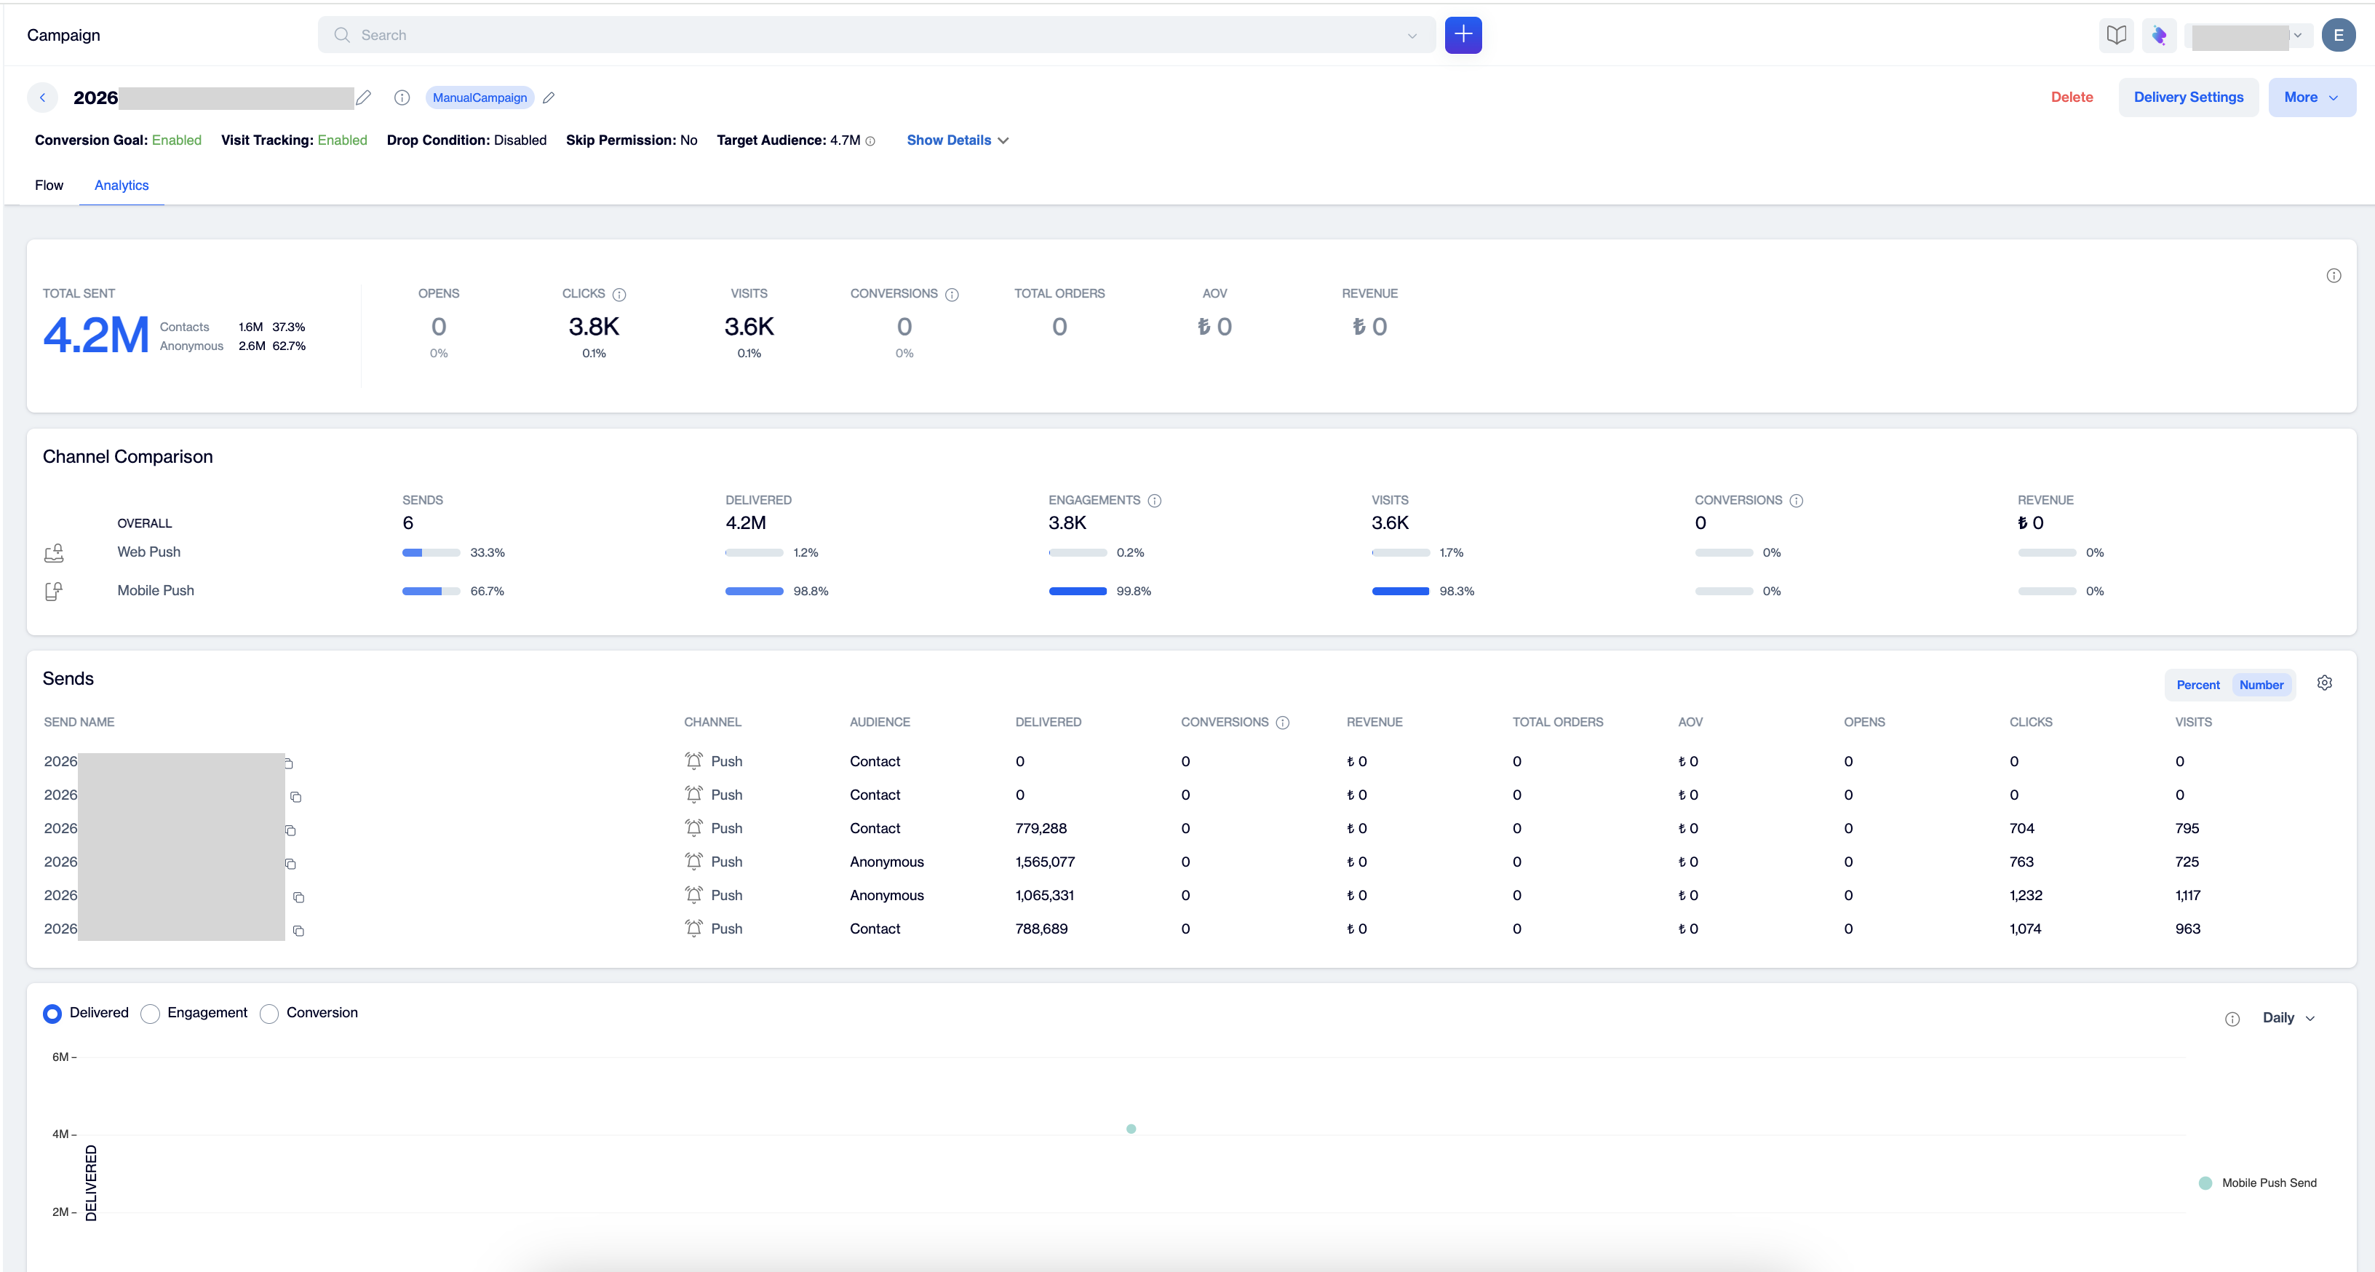This screenshot has height=1272, width=2375.
Task: Open account selector dropdown
Action: (2248, 35)
